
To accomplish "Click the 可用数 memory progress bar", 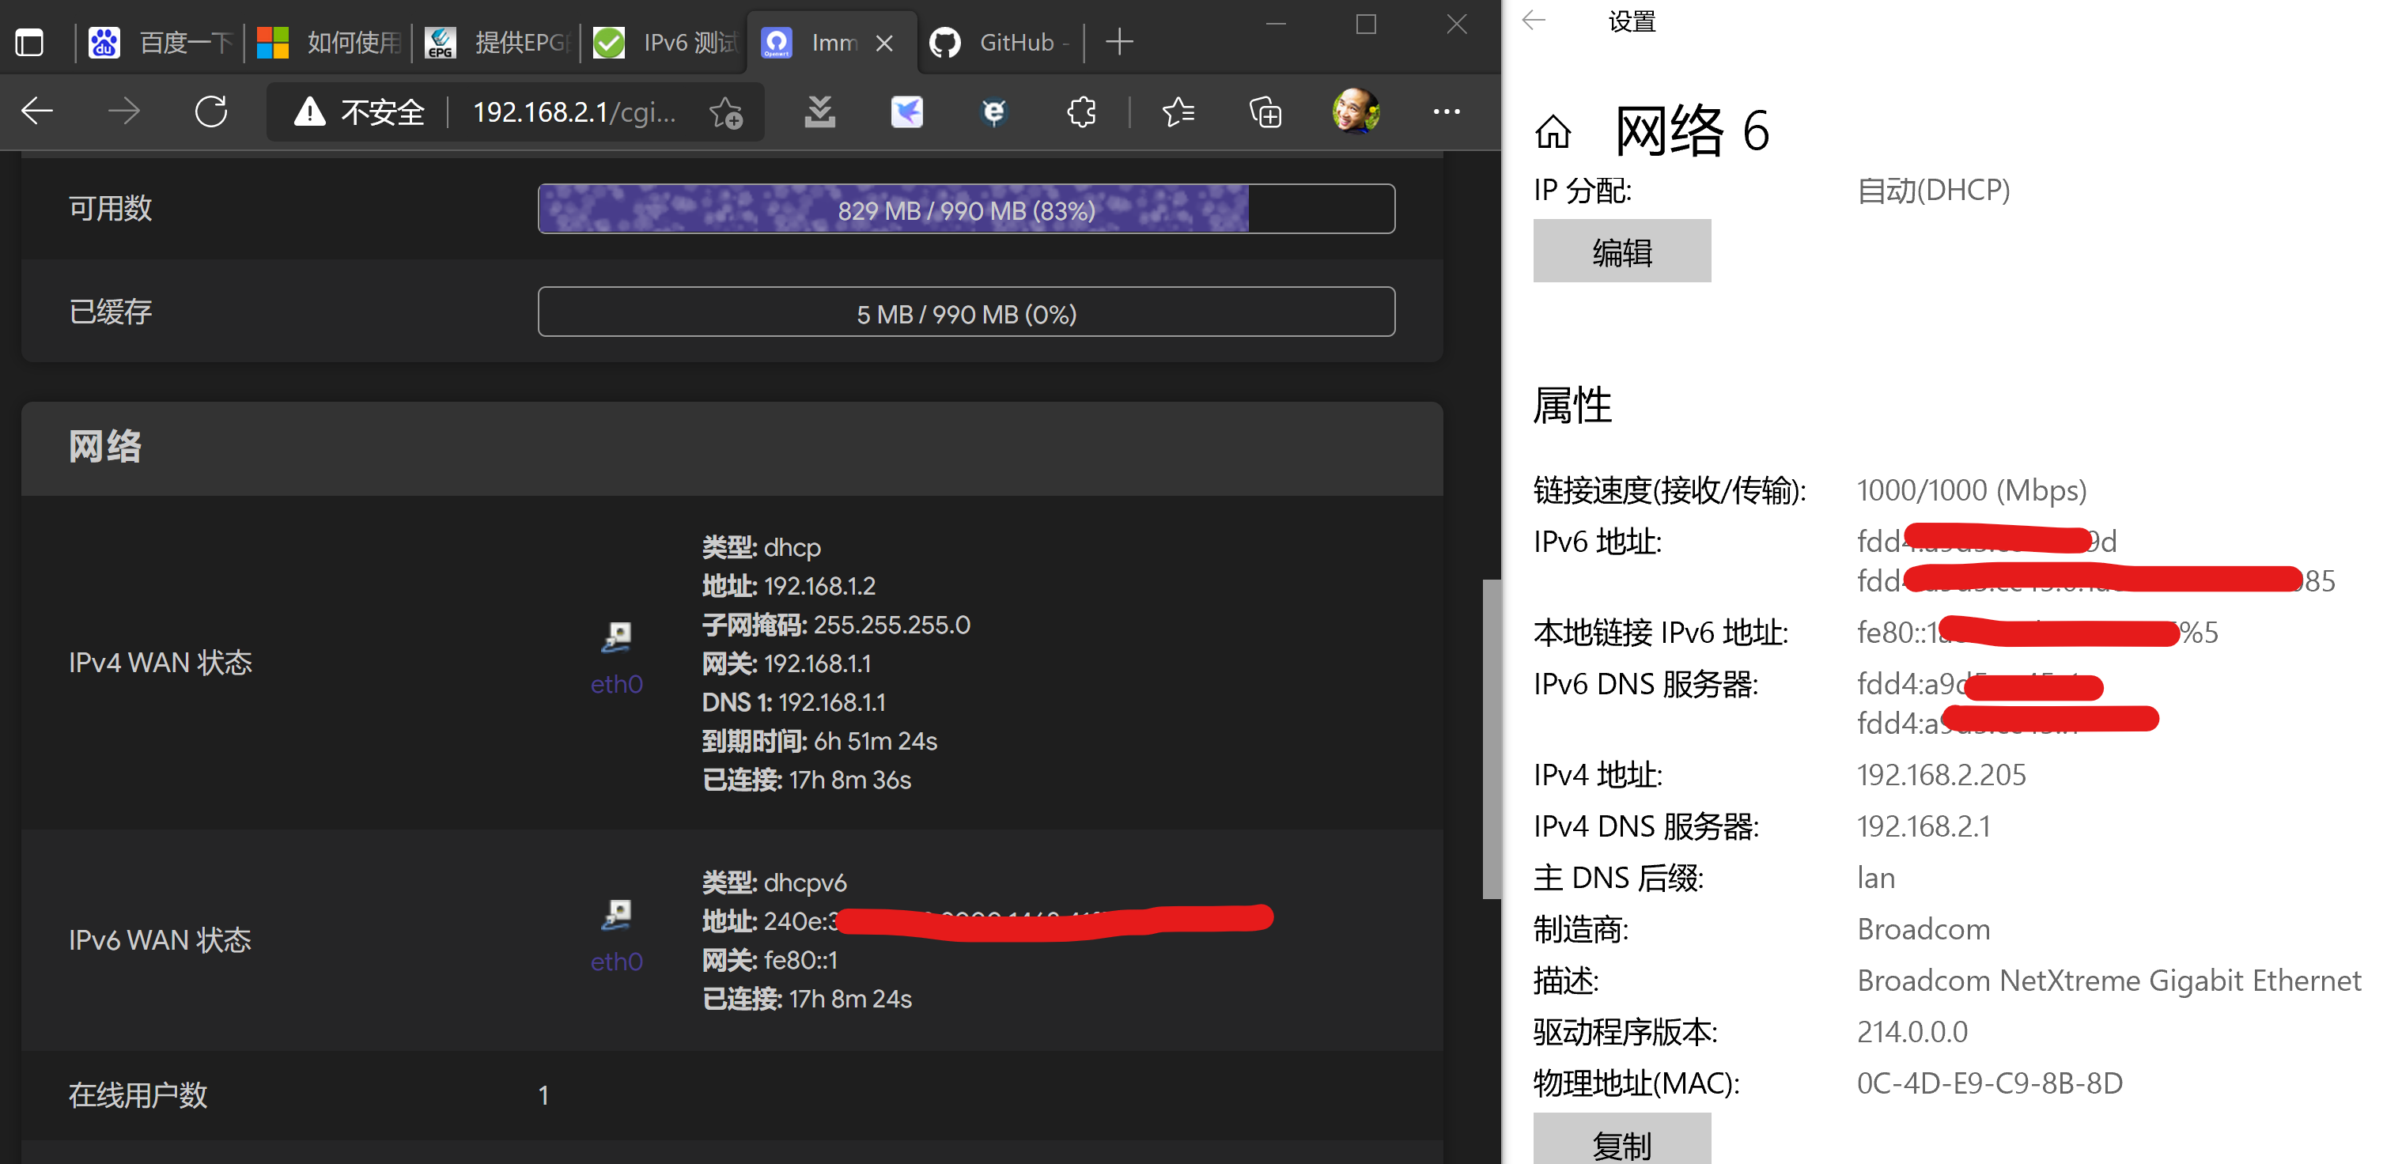I will [x=966, y=210].
